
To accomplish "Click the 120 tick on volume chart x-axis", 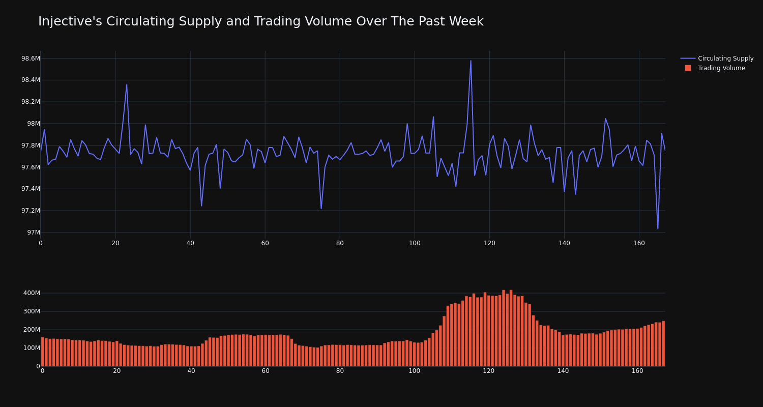I will [x=489, y=371].
